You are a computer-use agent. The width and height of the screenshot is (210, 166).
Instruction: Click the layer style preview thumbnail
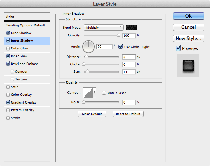point(188,65)
